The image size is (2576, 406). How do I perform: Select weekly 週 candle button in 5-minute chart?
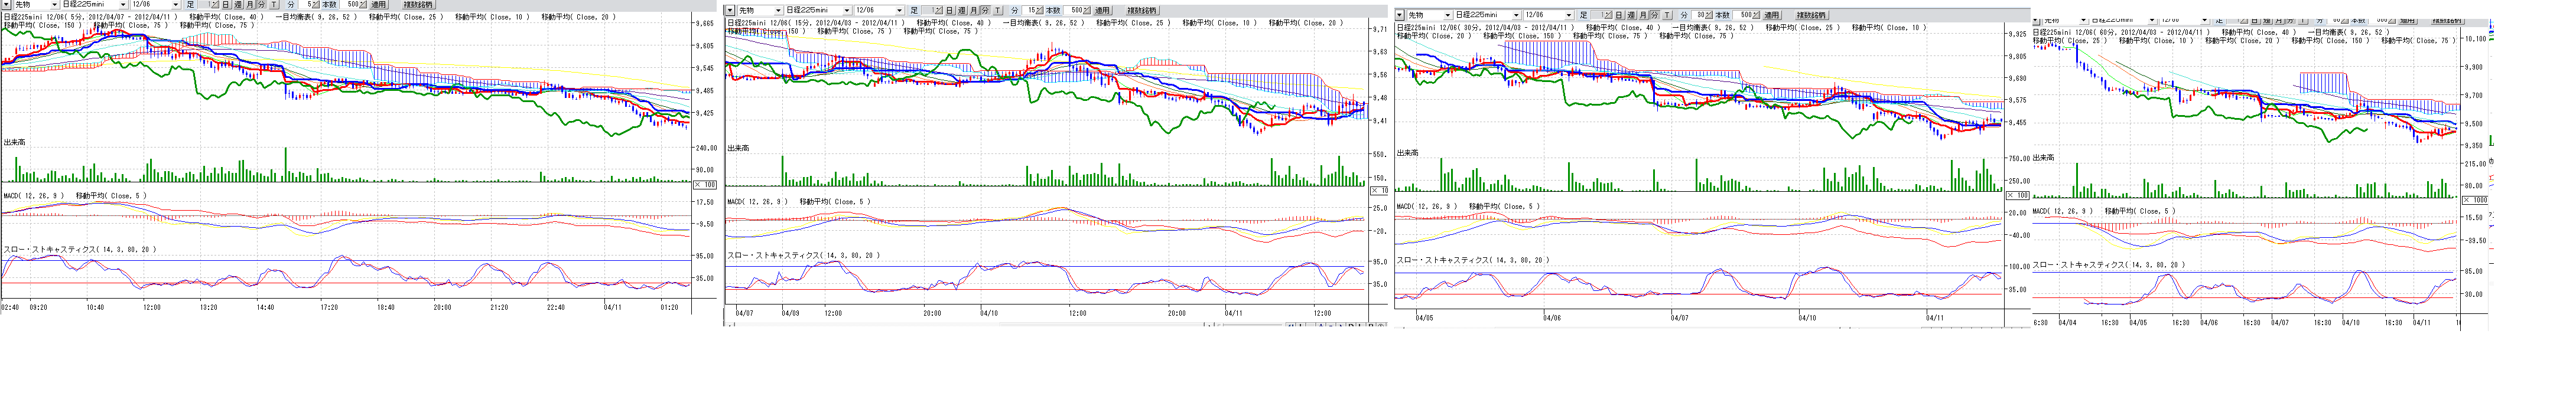(238, 5)
